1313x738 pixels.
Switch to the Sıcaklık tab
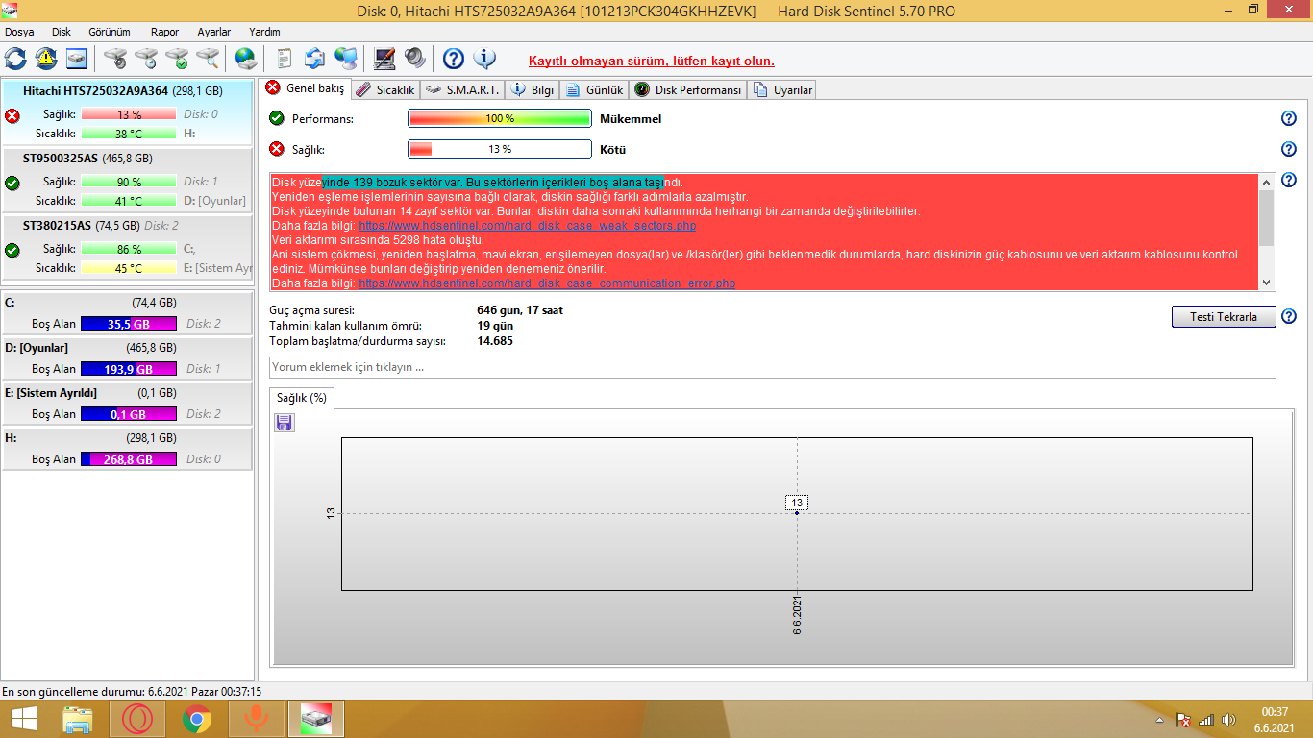384,90
